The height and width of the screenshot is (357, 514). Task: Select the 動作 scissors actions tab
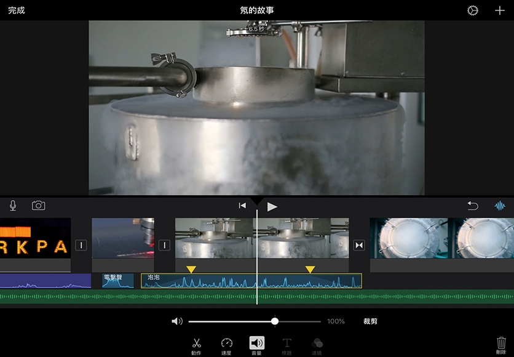click(196, 345)
